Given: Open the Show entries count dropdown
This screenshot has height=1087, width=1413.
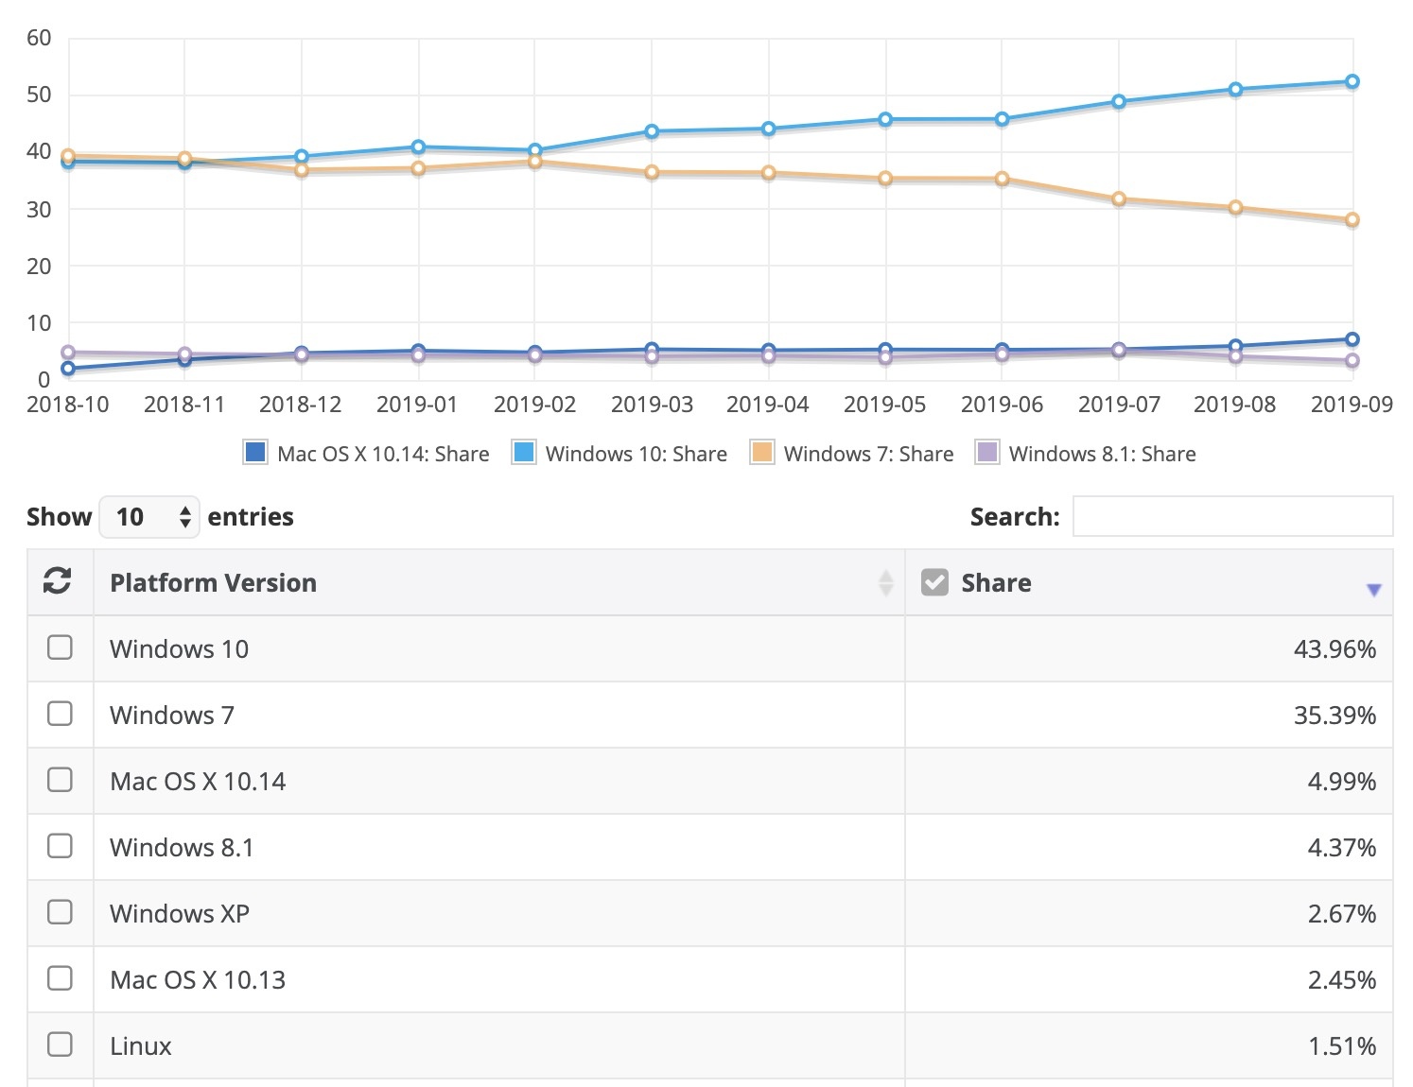Looking at the screenshot, I should tap(148, 517).
